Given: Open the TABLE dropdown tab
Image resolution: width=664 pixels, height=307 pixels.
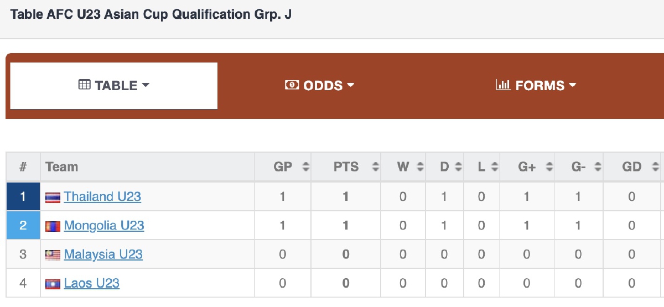Looking at the screenshot, I should [x=114, y=86].
